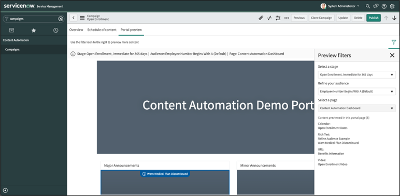The width and height of the screenshot is (400, 196).
Task: Close the Preview filters panel
Action: tap(392, 55)
